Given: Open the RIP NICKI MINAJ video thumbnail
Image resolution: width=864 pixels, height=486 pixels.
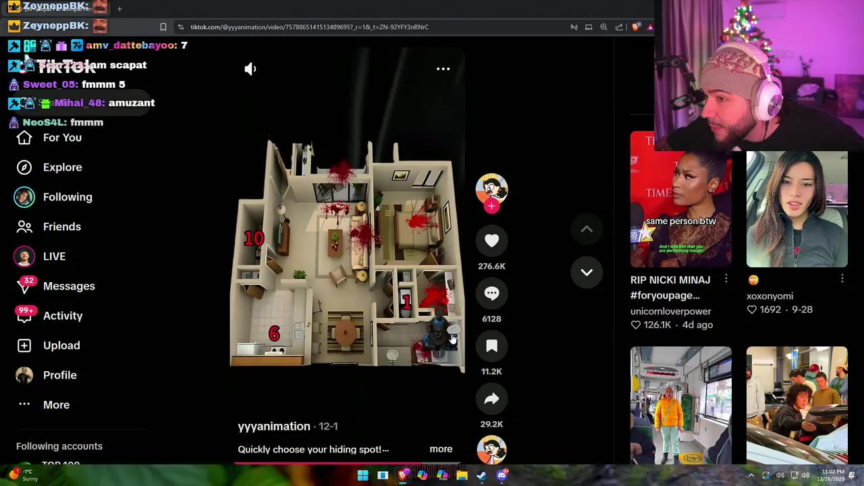Looking at the screenshot, I should (x=680, y=199).
